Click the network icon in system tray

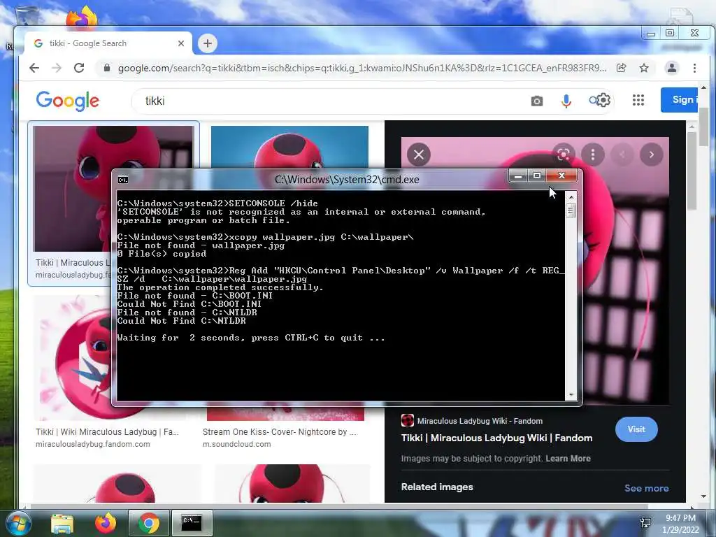click(645, 523)
